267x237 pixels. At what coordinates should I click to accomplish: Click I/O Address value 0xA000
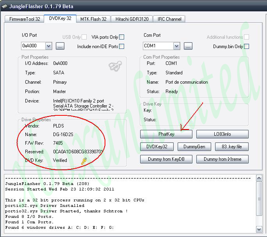(x=60, y=63)
